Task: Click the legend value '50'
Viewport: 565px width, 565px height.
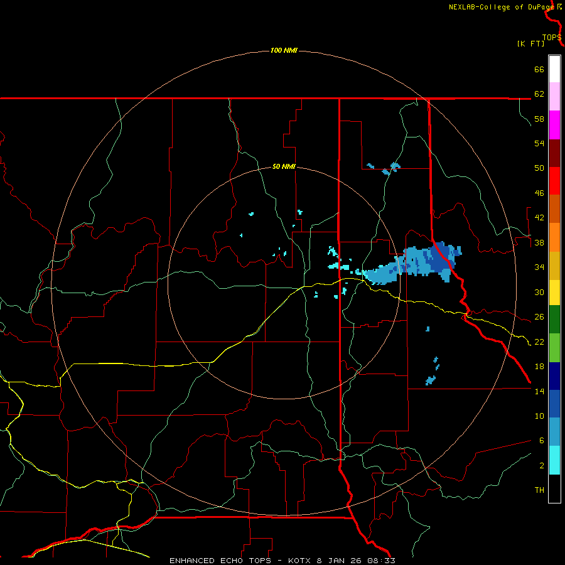Action: [539, 168]
